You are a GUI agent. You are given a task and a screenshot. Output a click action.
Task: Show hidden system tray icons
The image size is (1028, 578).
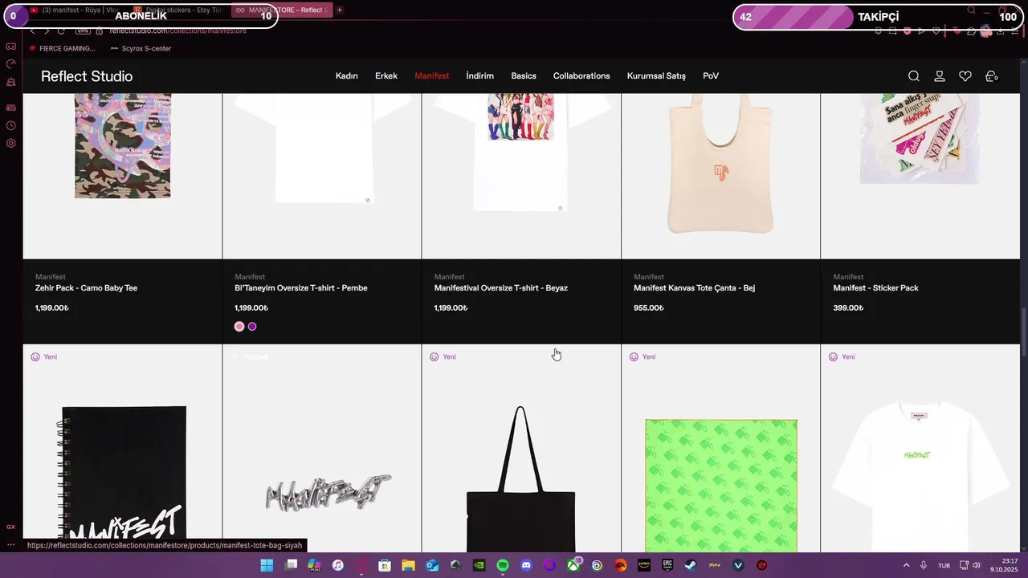click(907, 565)
